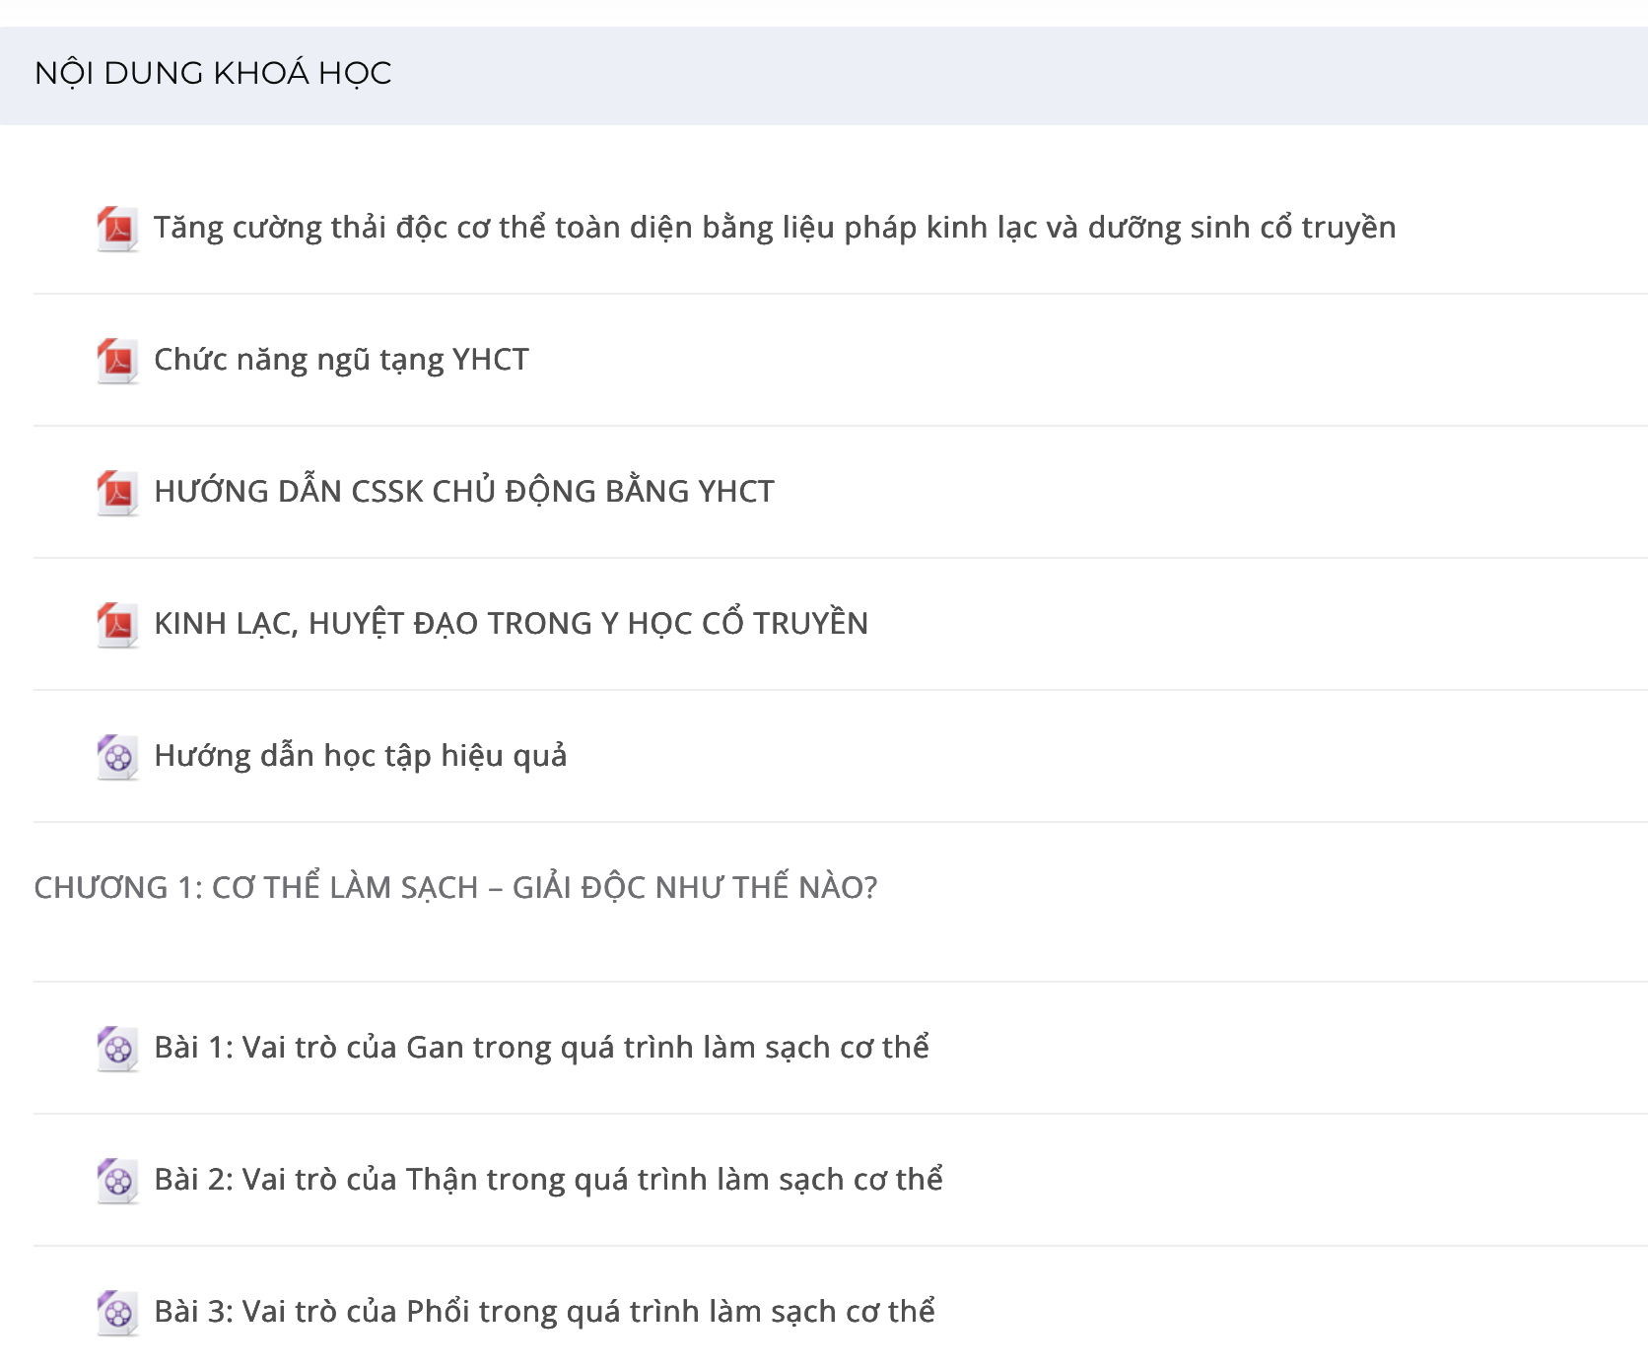Play 'Hướng dẫn học tập hiệu quả' lesson
The image size is (1648, 1368).
(x=360, y=756)
